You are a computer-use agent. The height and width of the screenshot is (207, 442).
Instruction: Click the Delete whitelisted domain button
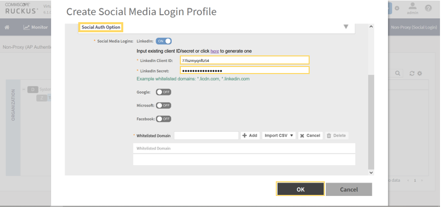336,135
